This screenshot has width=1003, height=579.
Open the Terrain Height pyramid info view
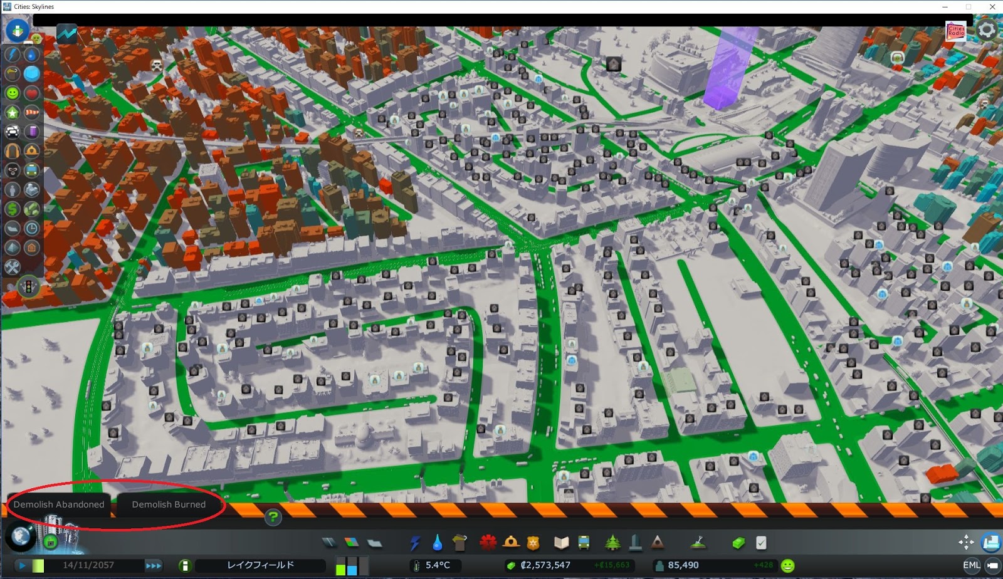coord(13,248)
